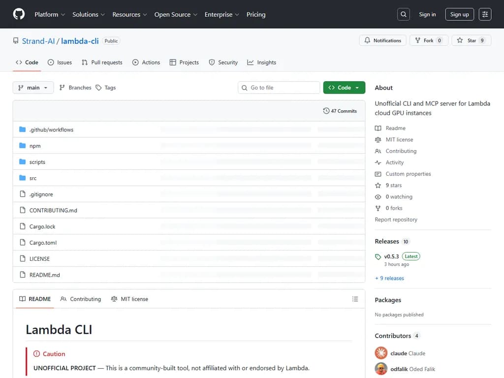This screenshot has width=504, height=378.
Task: Expand the Platform menu in header
Action: pyautogui.click(x=49, y=14)
